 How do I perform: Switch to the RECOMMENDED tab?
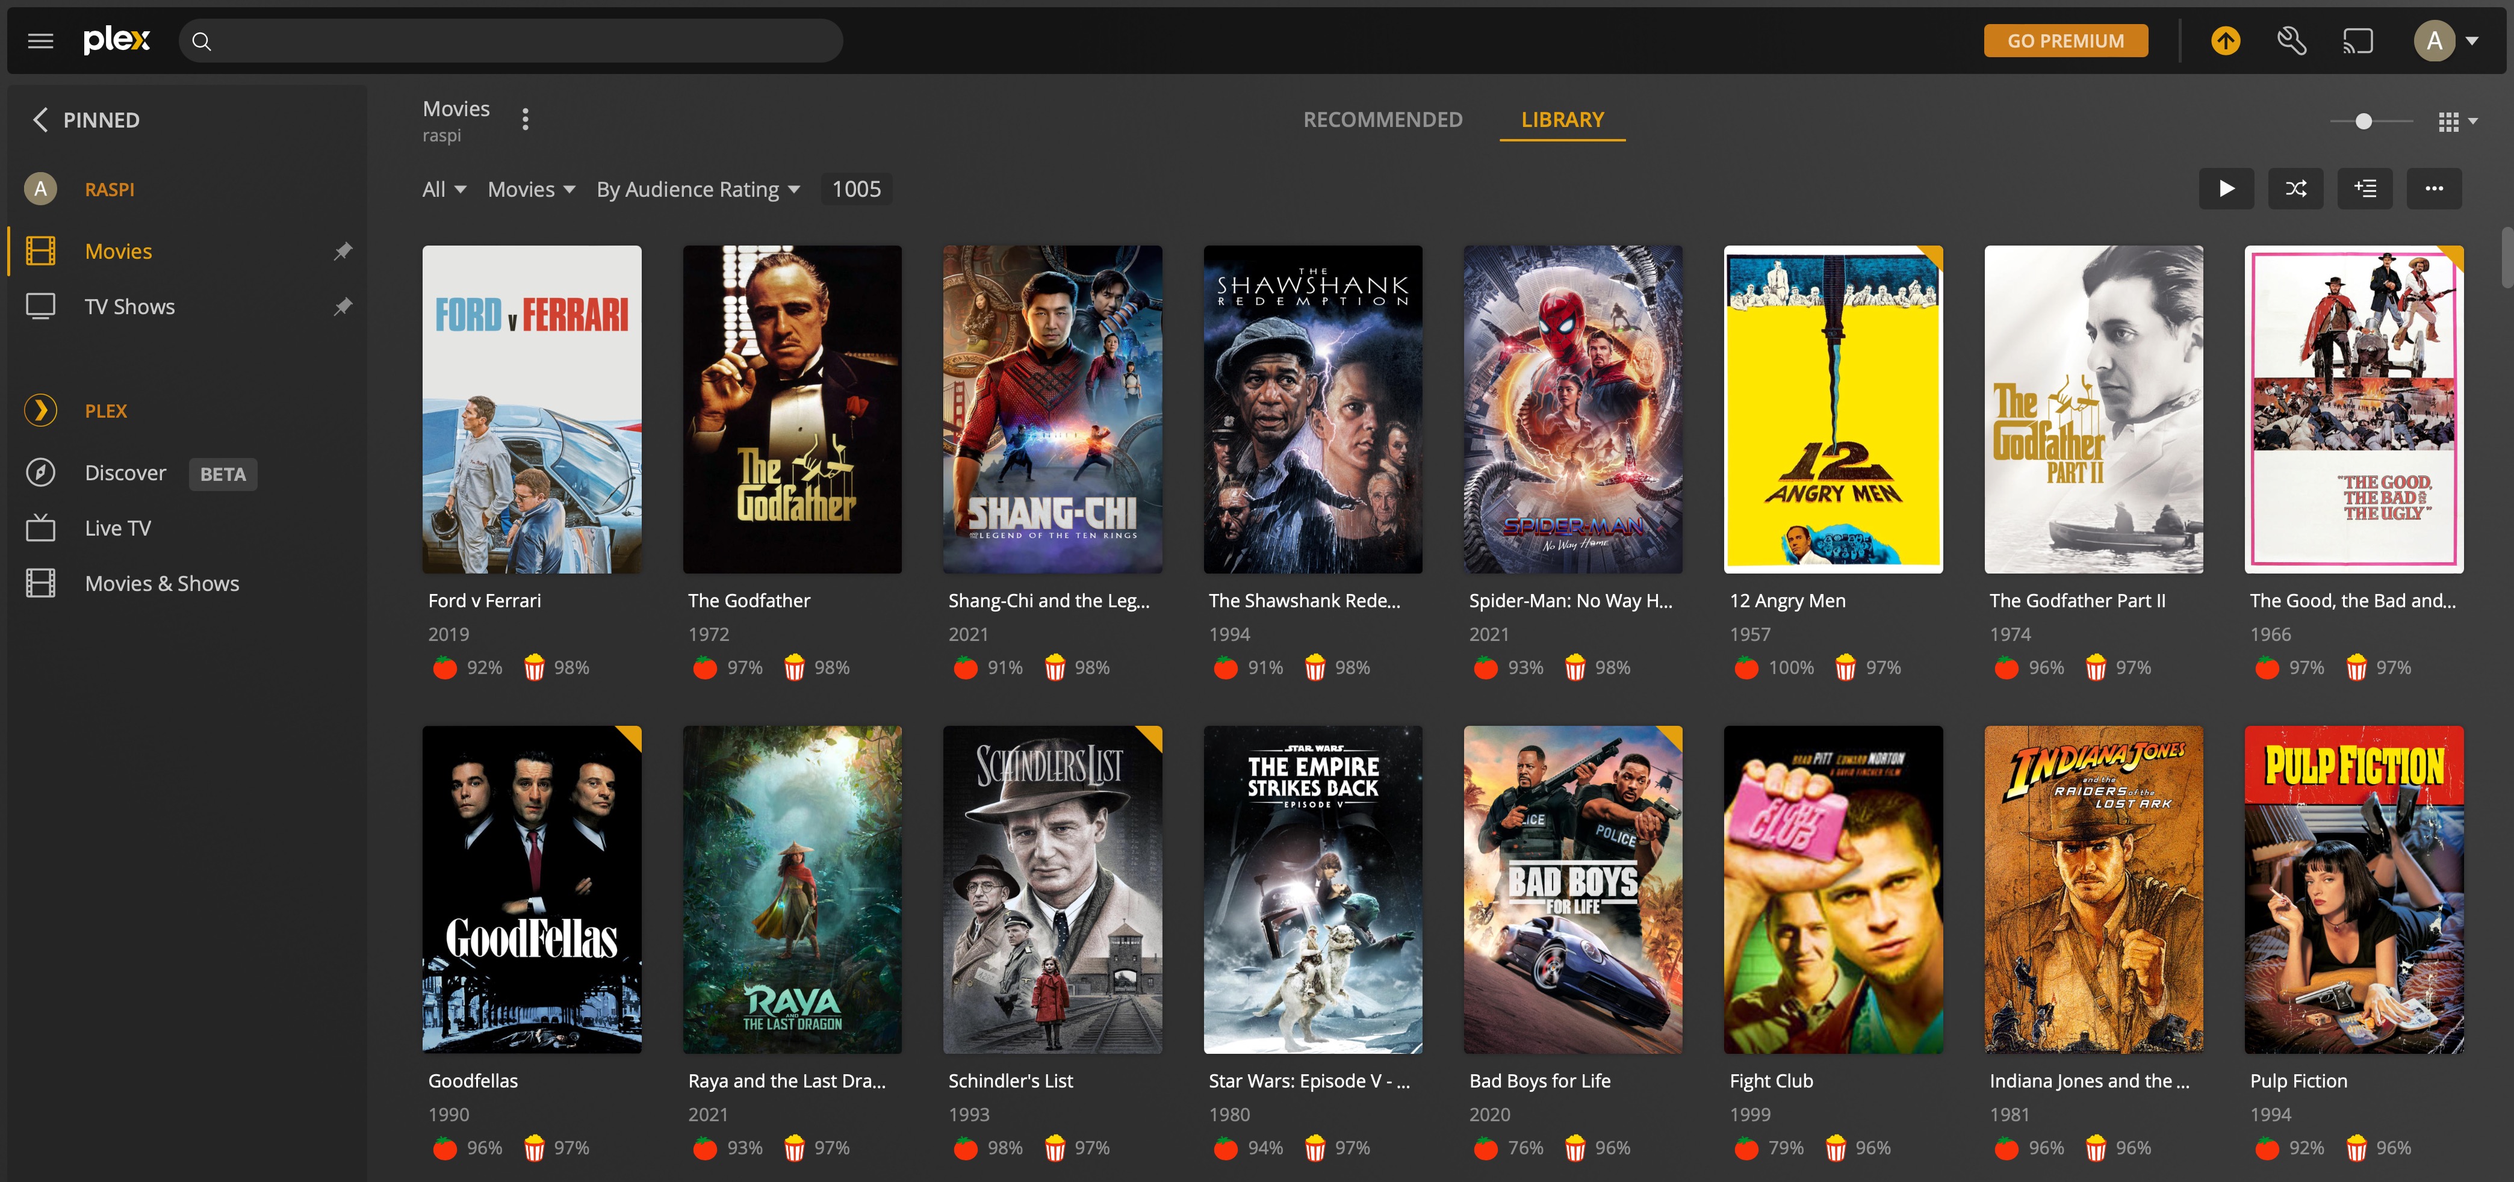click(x=1383, y=119)
